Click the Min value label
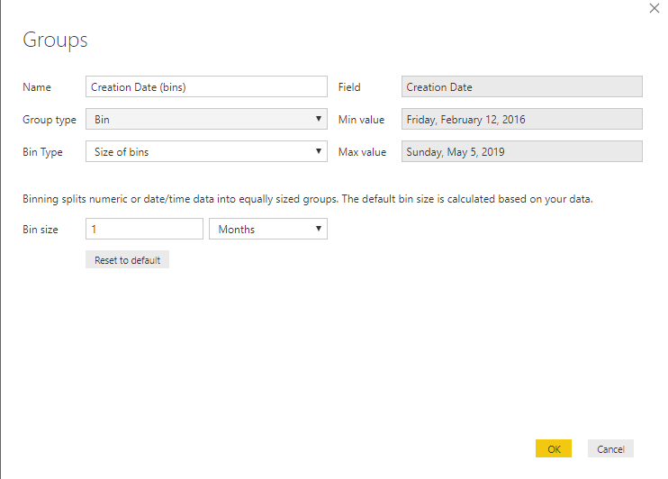The height and width of the screenshot is (479, 668). (361, 120)
